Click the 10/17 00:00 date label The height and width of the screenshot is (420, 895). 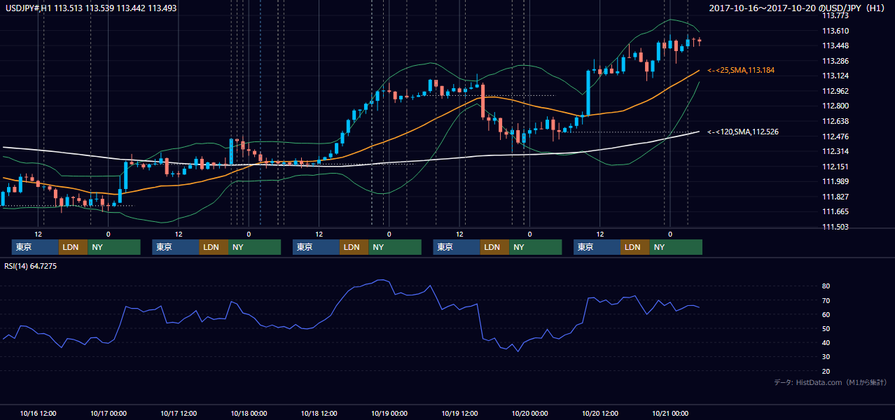[x=109, y=413]
